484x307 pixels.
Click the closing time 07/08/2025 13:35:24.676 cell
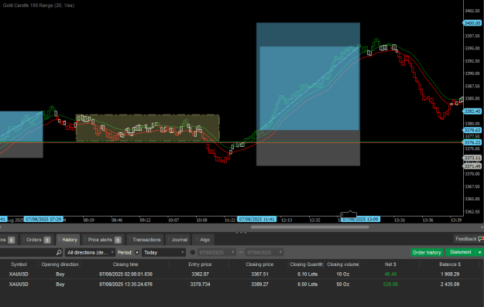125,285
